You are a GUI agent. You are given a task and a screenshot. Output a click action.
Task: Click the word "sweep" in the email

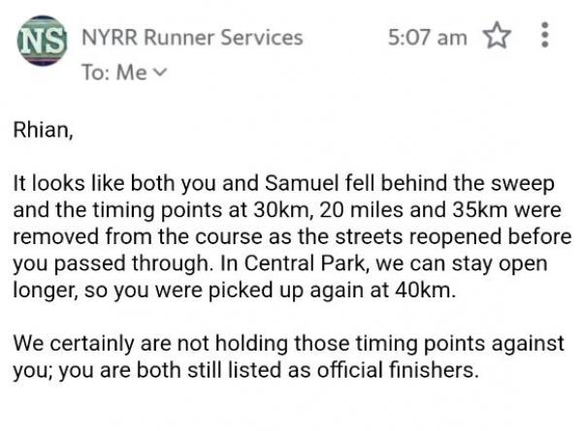click(x=529, y=183)
